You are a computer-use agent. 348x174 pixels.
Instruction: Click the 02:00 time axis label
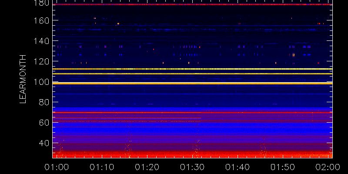click(328, 167)
